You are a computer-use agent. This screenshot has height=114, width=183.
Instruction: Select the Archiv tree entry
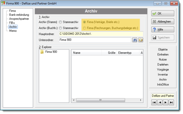13,27
